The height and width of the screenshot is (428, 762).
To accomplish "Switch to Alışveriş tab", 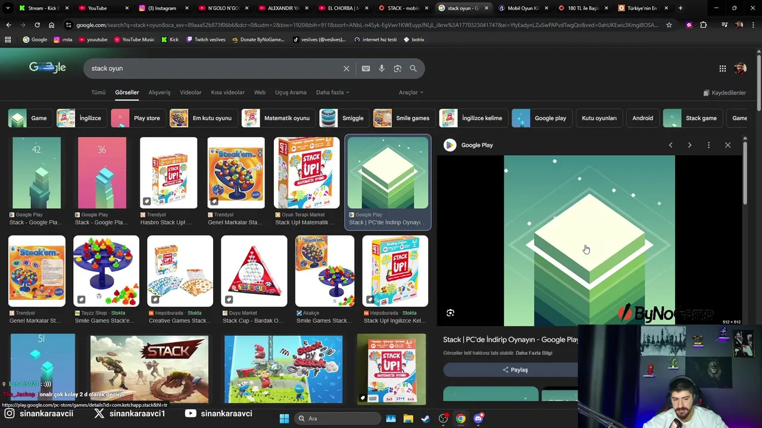I will pos(160,92).
